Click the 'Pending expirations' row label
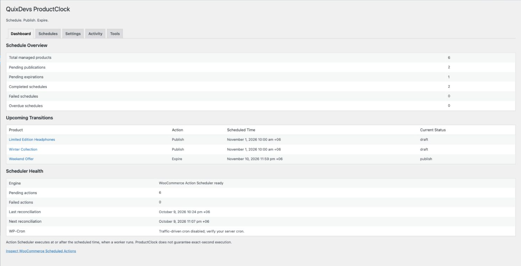The height and width of the screenshot is (266, 521). pyautogui.click(x=26, y=77)
